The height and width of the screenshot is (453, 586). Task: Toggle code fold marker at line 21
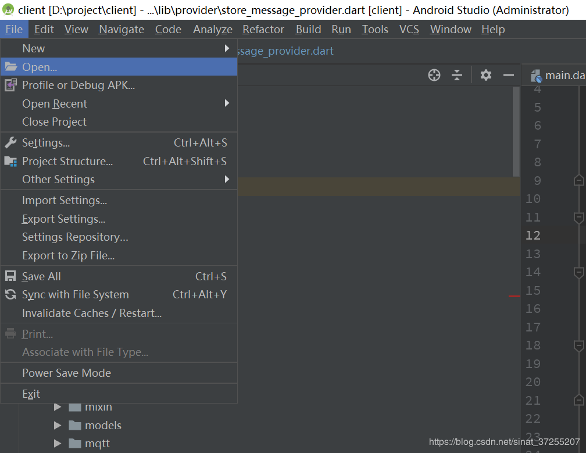[578, 400]
